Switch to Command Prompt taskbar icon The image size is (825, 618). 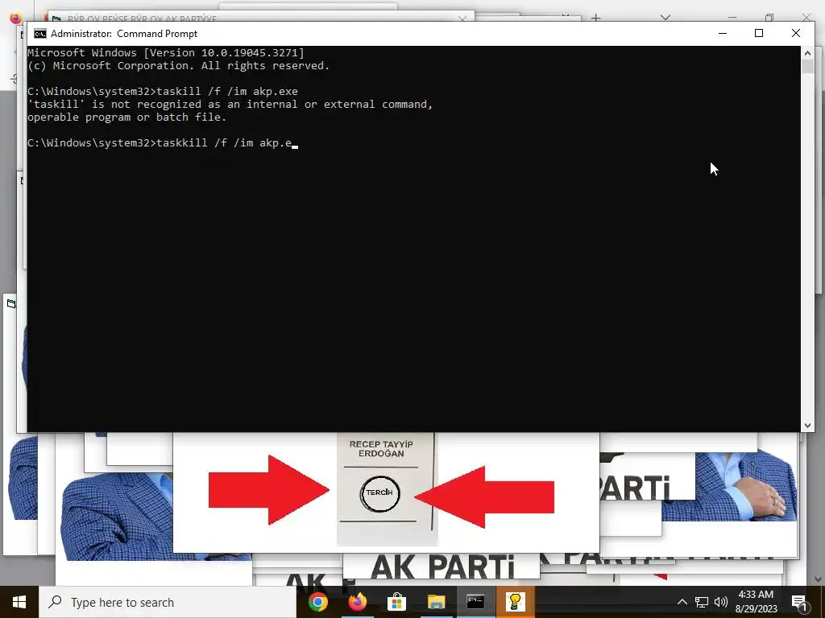pos(475,602)
